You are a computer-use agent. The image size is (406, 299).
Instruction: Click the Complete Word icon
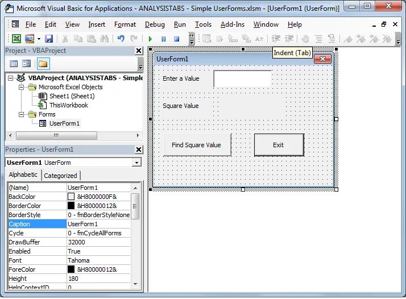pyautogui.click(x=259, y=39)
